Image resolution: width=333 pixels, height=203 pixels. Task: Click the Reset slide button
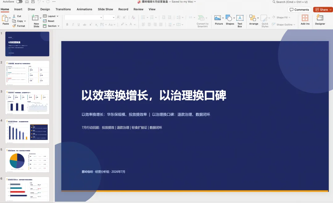pos(49,21)
